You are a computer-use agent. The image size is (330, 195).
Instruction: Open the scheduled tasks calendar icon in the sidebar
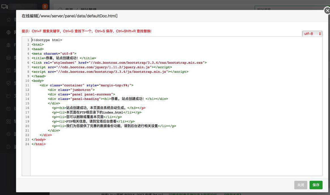tap(8, 109)
